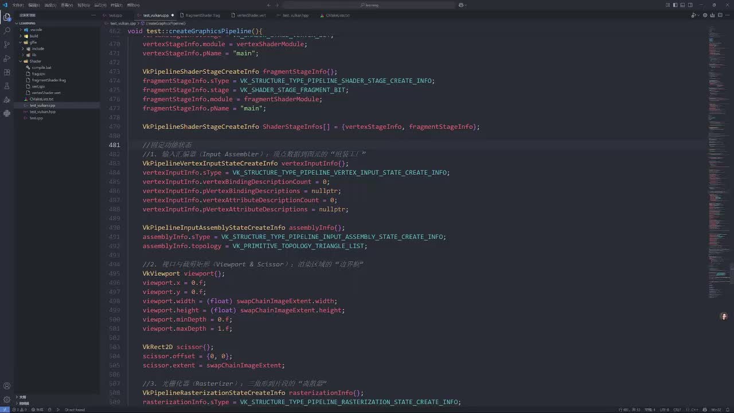734x413 pixels.
Task: Open the Run button dropdown arrow
Action: 699,15
